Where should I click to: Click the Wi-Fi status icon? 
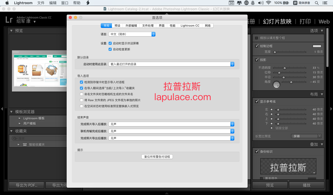coord(268,3)
